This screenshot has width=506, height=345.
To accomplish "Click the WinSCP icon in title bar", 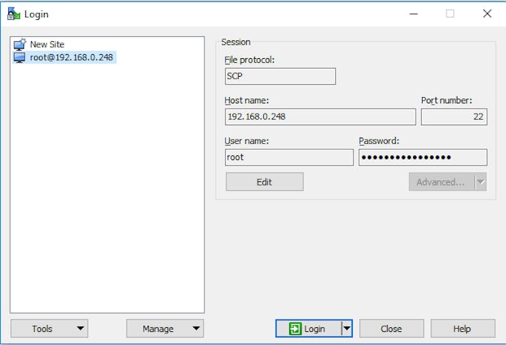I will tap(14, 14).
